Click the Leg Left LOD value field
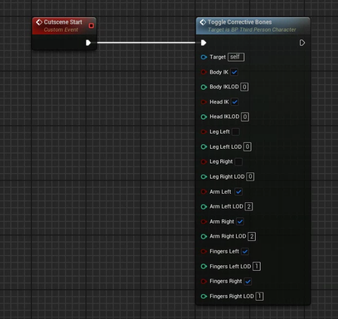 click(x=247, y=147)
